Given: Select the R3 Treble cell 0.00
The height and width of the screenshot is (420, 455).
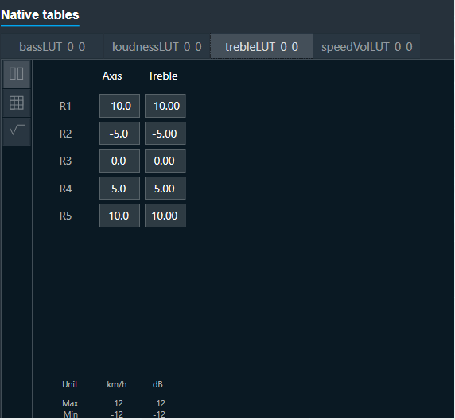Looking at the screenshot, I should click(x=165, y=161).
